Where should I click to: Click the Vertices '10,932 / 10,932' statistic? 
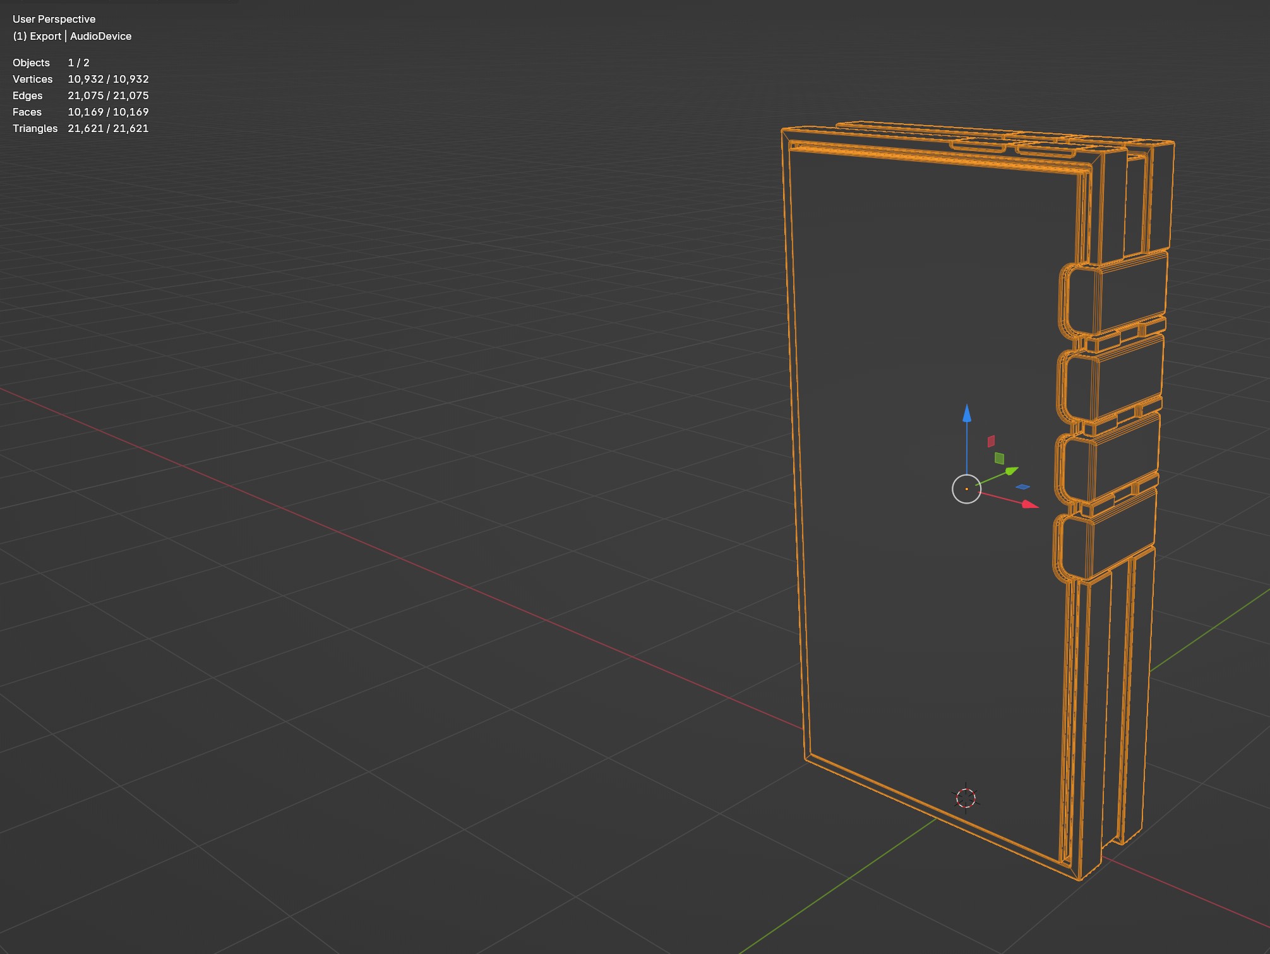click(x=108, y=79)
